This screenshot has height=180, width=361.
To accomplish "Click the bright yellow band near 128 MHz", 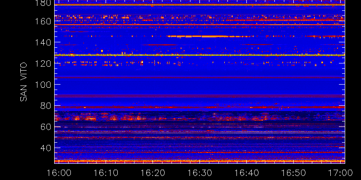I will click(x=199, y=55).
